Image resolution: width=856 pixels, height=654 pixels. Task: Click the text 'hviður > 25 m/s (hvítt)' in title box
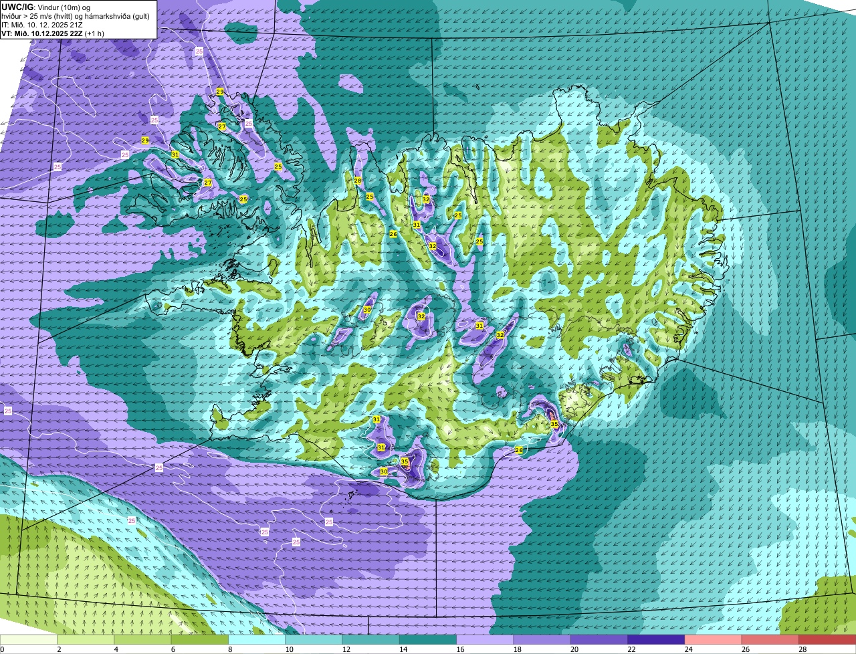coord(37,15)
